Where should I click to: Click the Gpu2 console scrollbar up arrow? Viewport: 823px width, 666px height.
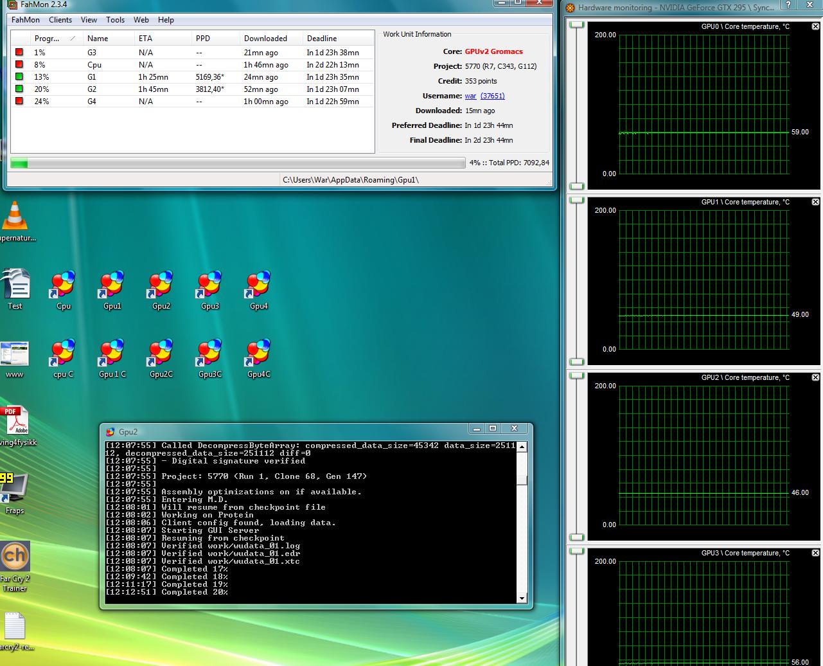pos(522,447)
